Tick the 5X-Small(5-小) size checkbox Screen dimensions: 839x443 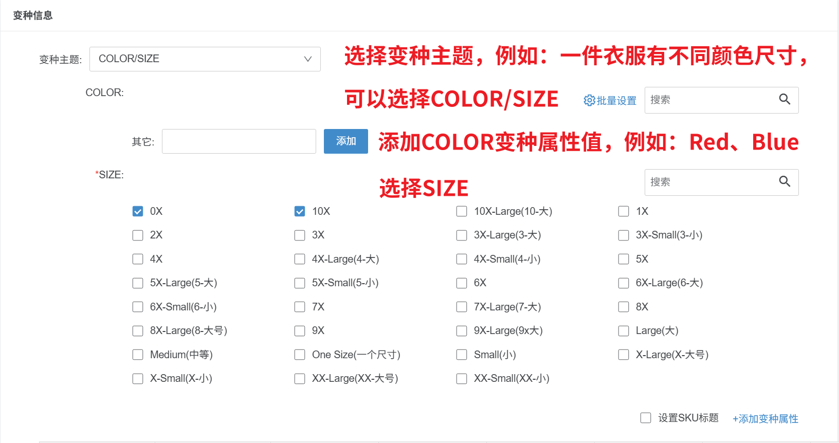click(x=300, y=283)
